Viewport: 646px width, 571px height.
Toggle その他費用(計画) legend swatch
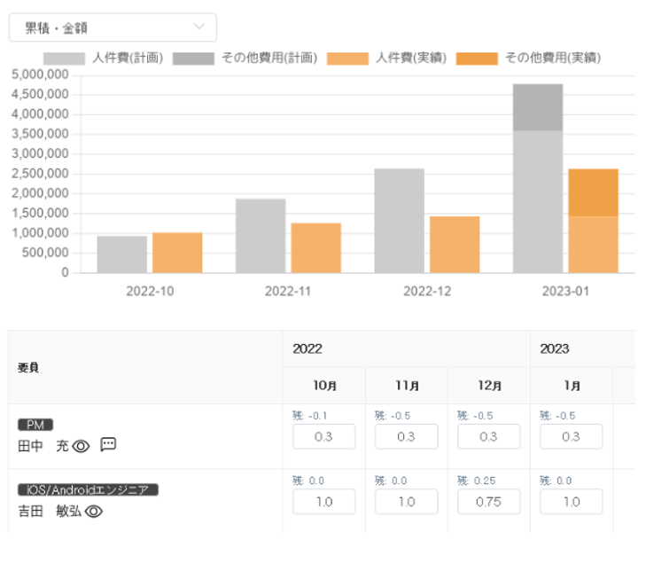[x=193, y=59]
